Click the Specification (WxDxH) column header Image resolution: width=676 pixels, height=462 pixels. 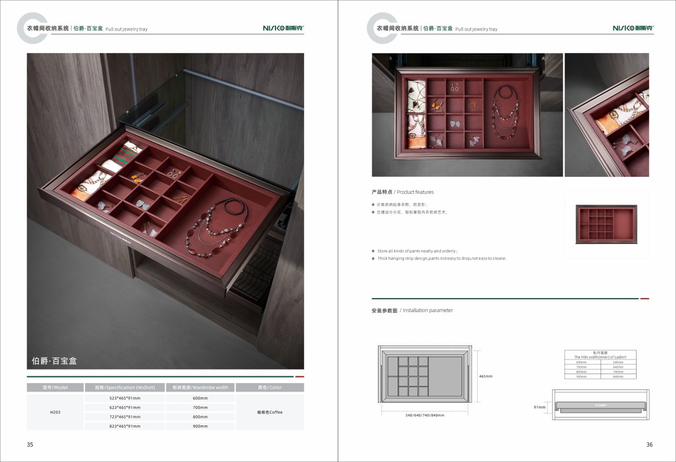pyautogui.click(x=125, y=388)
